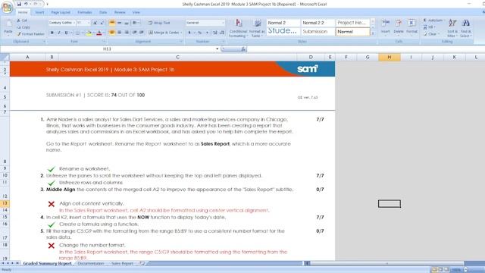Apply the Submission cell style

318,32
